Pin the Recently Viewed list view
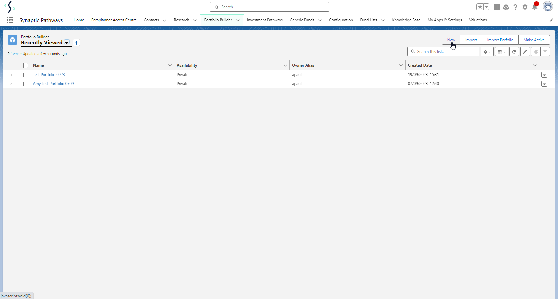Screen dimensions: 558x299 (76, 43)
